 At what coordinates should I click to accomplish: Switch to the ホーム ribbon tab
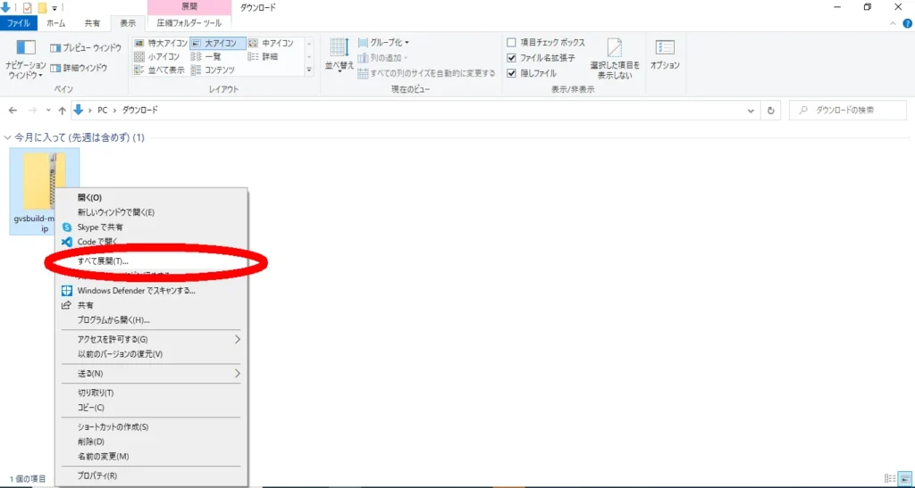[x=56, y=23]
